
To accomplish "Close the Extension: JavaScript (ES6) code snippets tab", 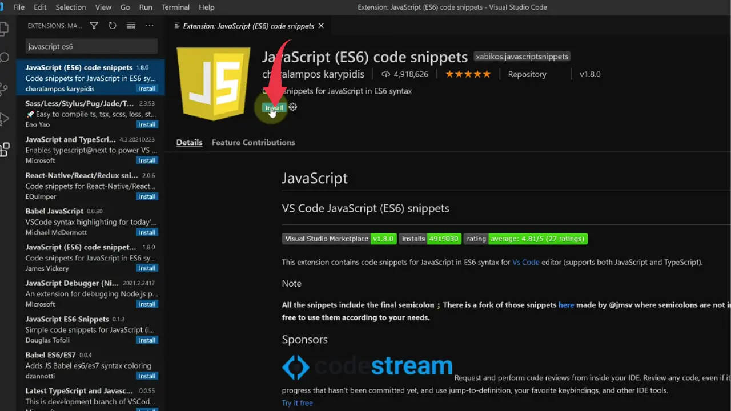I will (321, 26).
